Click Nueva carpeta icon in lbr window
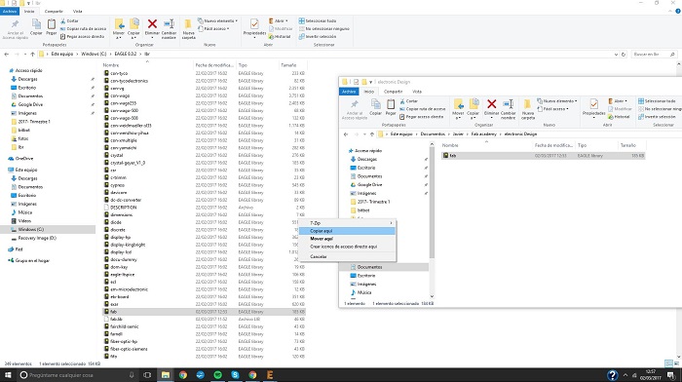Image resolution: width=682 pixels, height=382 pixels. point(188,24)
